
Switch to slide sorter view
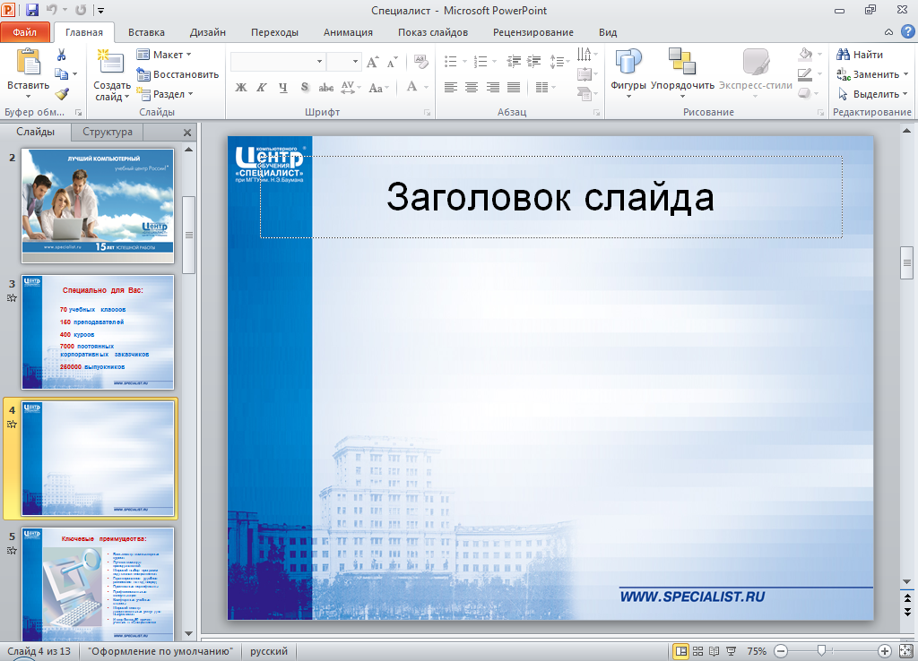(x=697, y=651)
